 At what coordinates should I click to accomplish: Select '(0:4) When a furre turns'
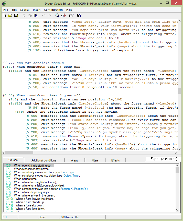(21, 179)
